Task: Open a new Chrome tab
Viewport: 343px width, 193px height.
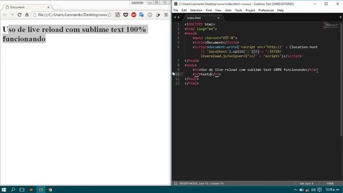Action: point(56,8)
